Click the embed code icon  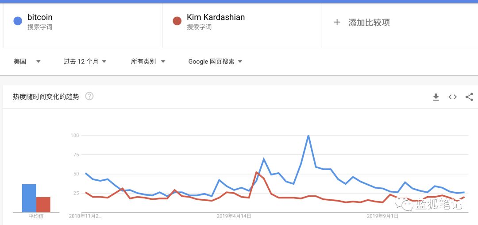452,97
